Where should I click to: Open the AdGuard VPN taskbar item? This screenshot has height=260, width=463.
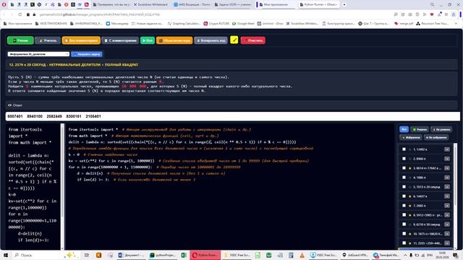click(354, 255)
